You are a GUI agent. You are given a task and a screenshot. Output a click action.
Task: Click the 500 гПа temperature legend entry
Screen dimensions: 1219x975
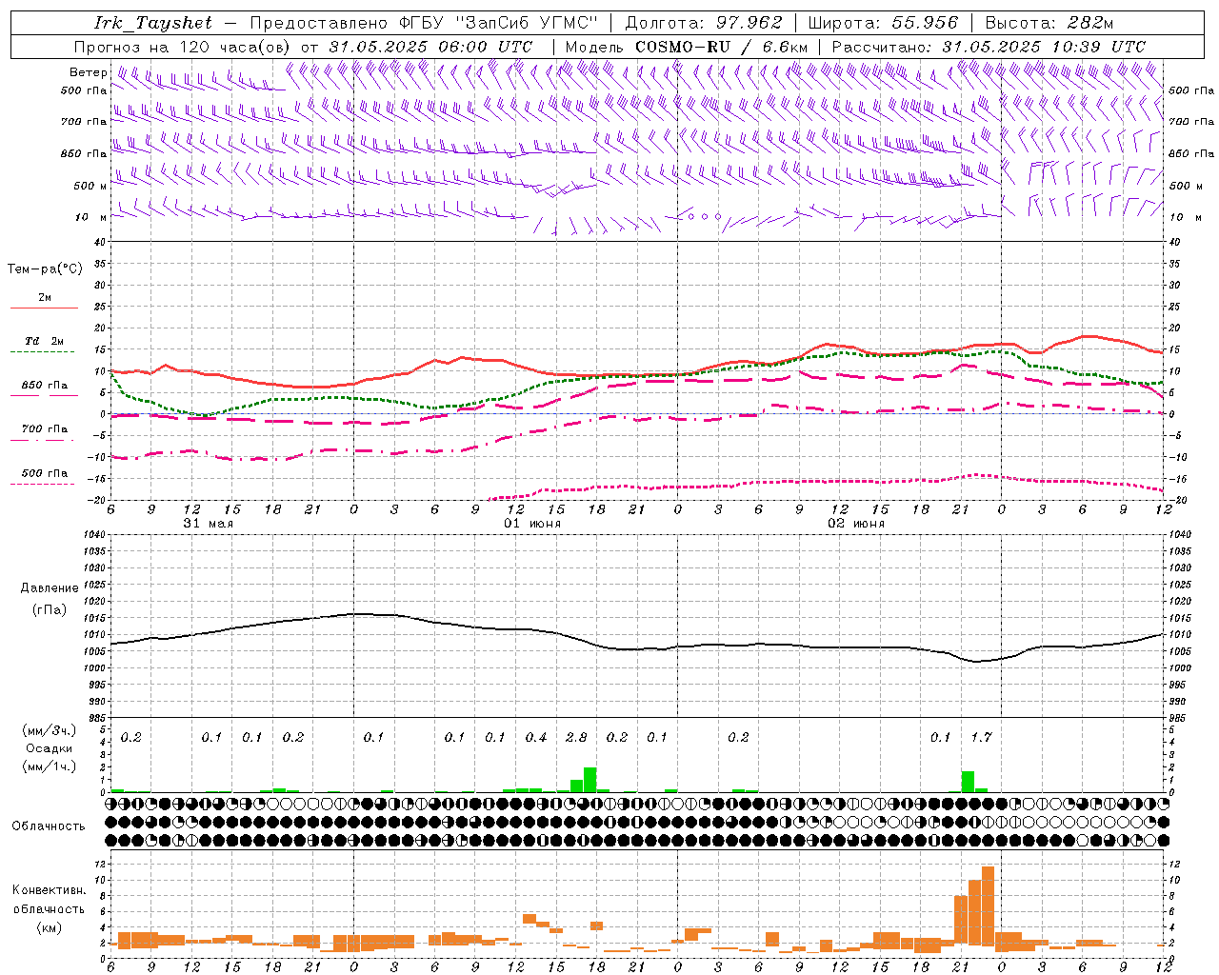(44, 473)
